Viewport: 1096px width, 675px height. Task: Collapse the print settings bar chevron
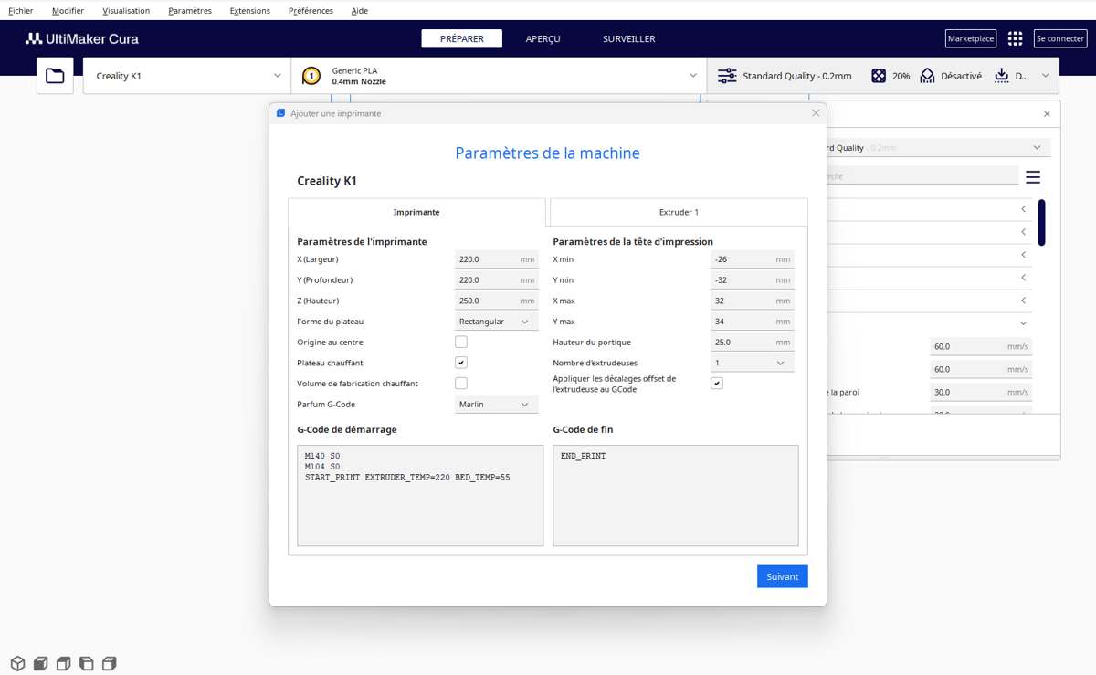(x=1046, y=76)
